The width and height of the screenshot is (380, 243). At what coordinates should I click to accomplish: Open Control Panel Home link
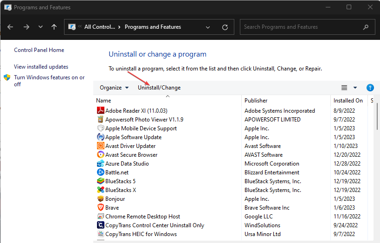pos(39,50)
